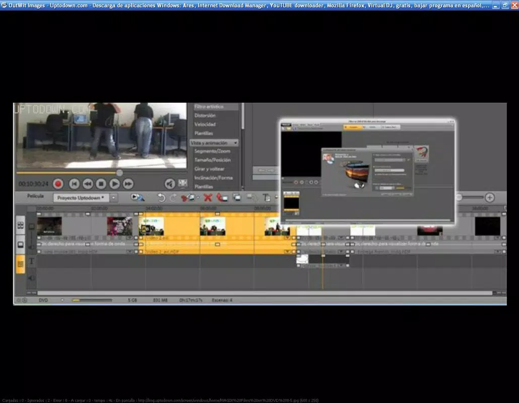Click the rewind playback button
The width and height of the screenshot is (519, 403).
[88, 184]
